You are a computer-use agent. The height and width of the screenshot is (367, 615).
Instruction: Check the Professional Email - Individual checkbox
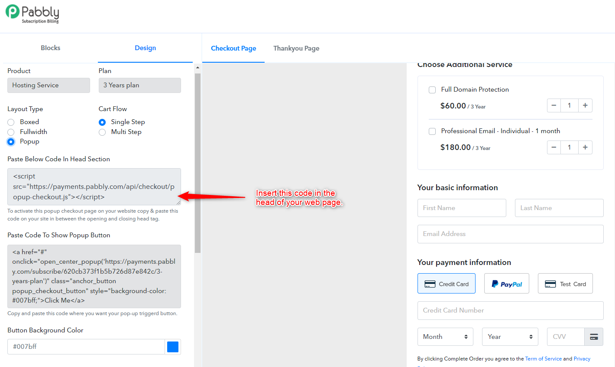(432, 131)
